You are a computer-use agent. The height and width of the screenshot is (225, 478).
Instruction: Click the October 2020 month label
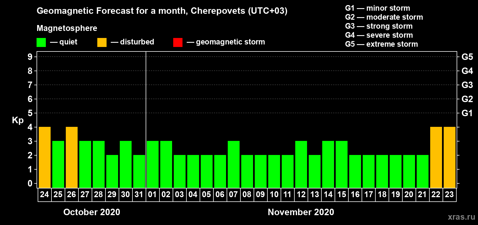92,212
